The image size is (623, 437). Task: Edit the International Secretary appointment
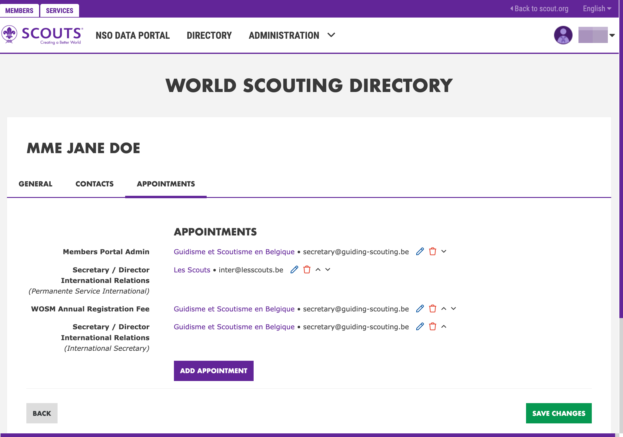coord(420,327)
